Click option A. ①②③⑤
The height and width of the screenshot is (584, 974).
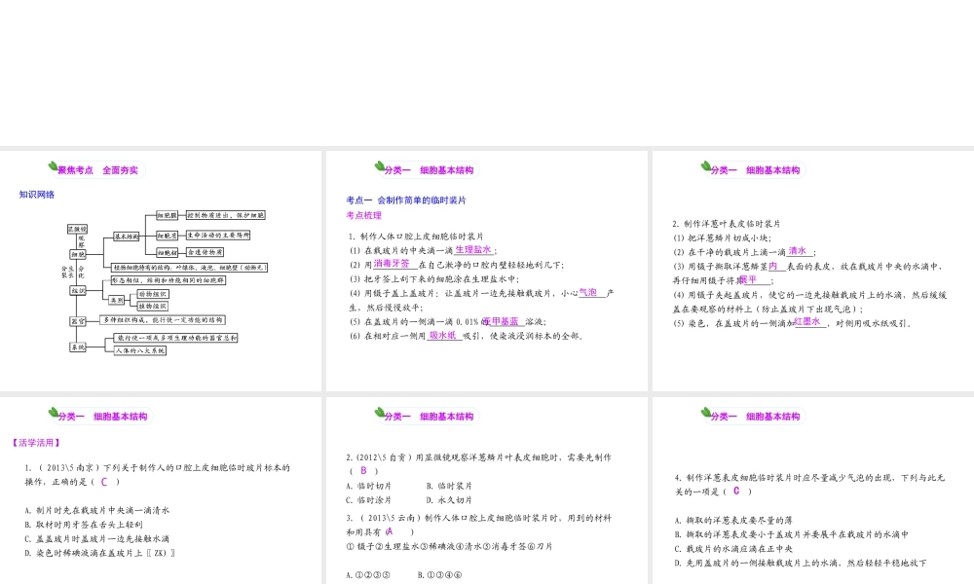pyautogui.click(x=368, y=575)
